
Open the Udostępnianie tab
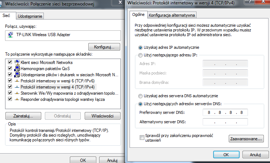(x=30, y=16)
